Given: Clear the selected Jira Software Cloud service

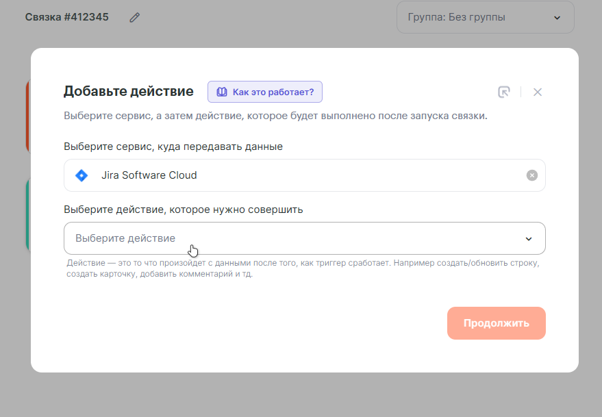Looking at the screenshot, I should point(531,175).
